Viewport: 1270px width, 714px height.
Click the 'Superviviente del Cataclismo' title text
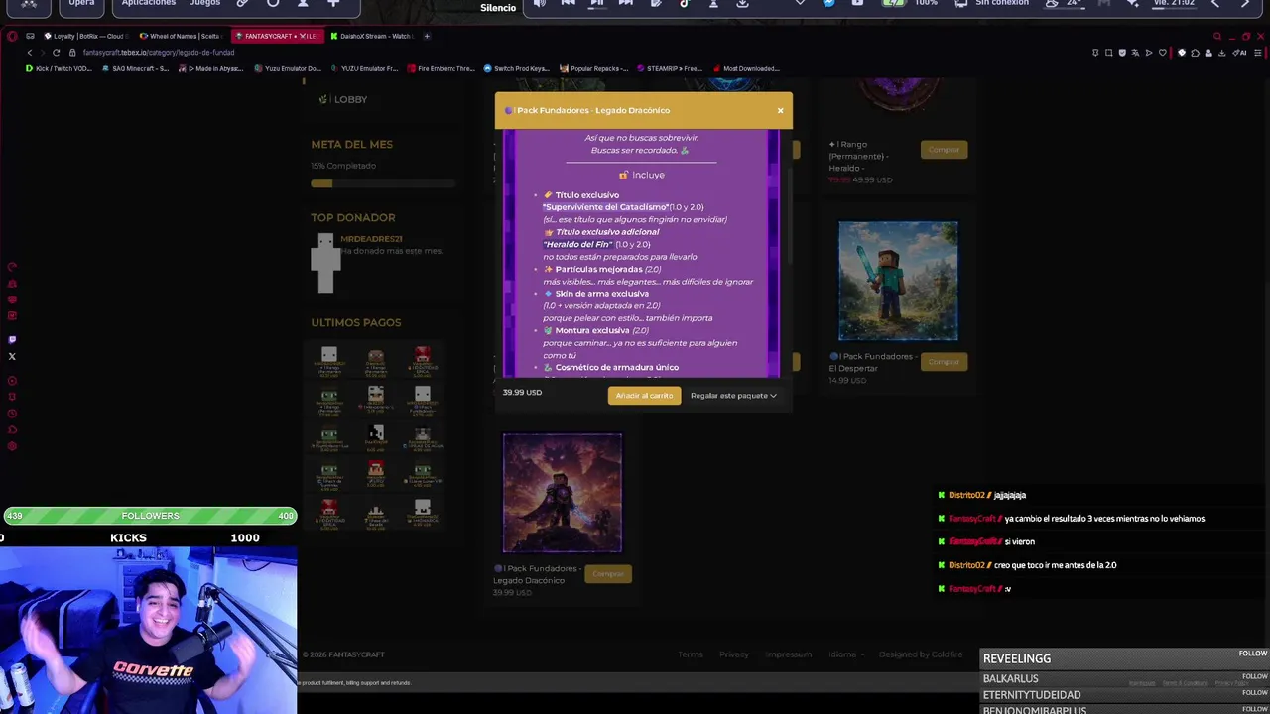[606, 207]
